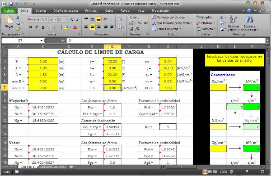Increase font size with the large A icon
The height and width of the screenshot is (176, 271).
[72, 19]
